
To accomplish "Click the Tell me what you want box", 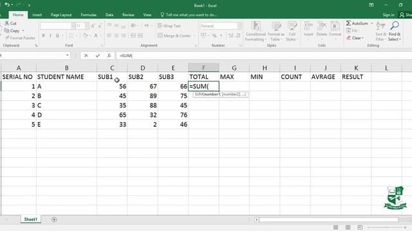I will (x=189, y=15).
